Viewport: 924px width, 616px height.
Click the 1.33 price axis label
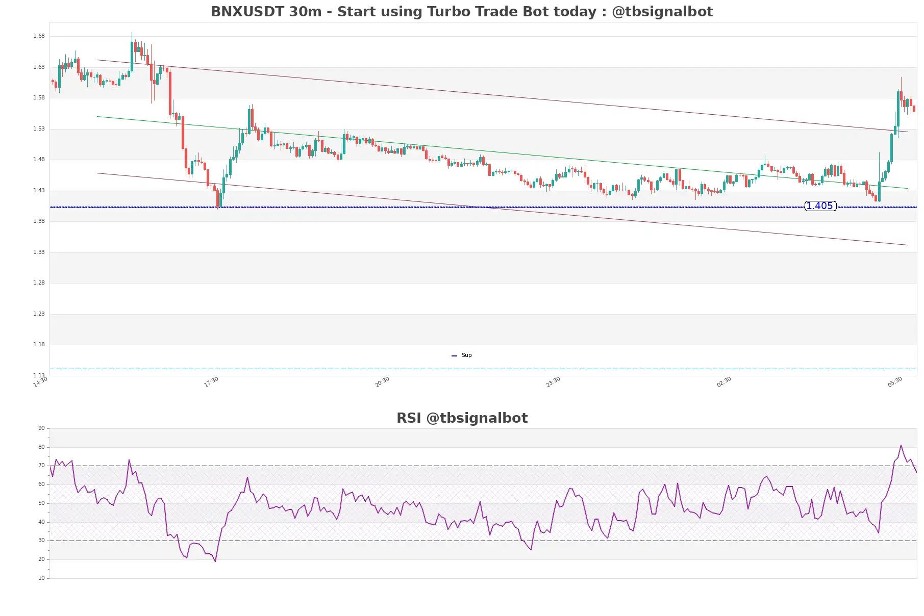[x=39, y=252]
